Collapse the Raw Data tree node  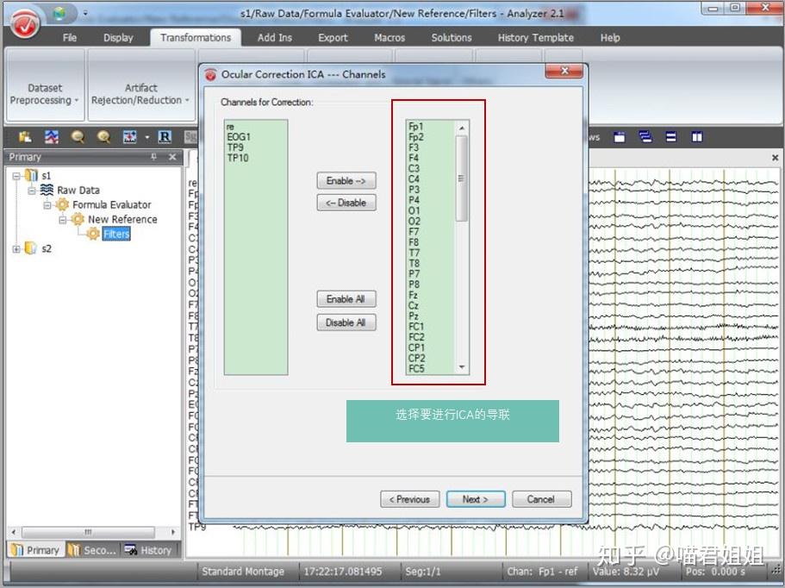(x=32, y=191)
